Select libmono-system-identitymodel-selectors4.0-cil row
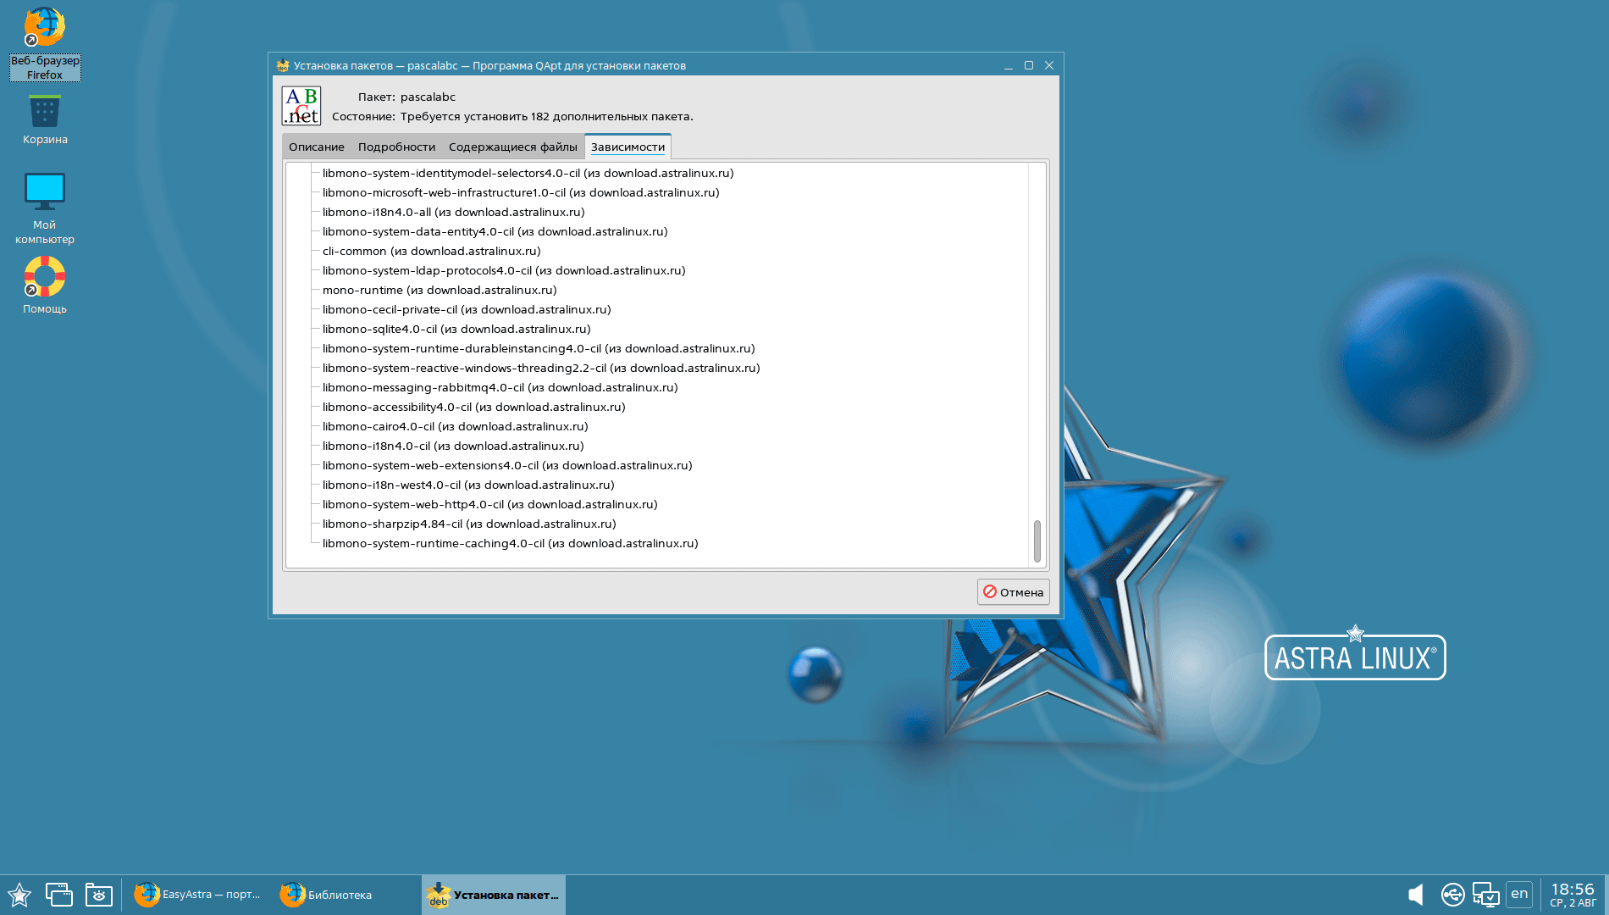This screenshot has width=1609, height=915. click(x=528, y=173)
